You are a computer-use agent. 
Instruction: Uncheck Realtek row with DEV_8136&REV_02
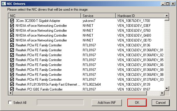click(x=12, y=55)
